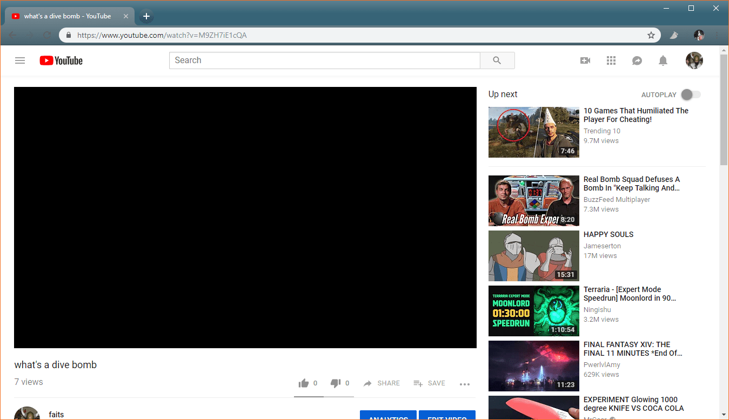
Task: Open the three-dot more actions menu
Action: click(465, 384)
